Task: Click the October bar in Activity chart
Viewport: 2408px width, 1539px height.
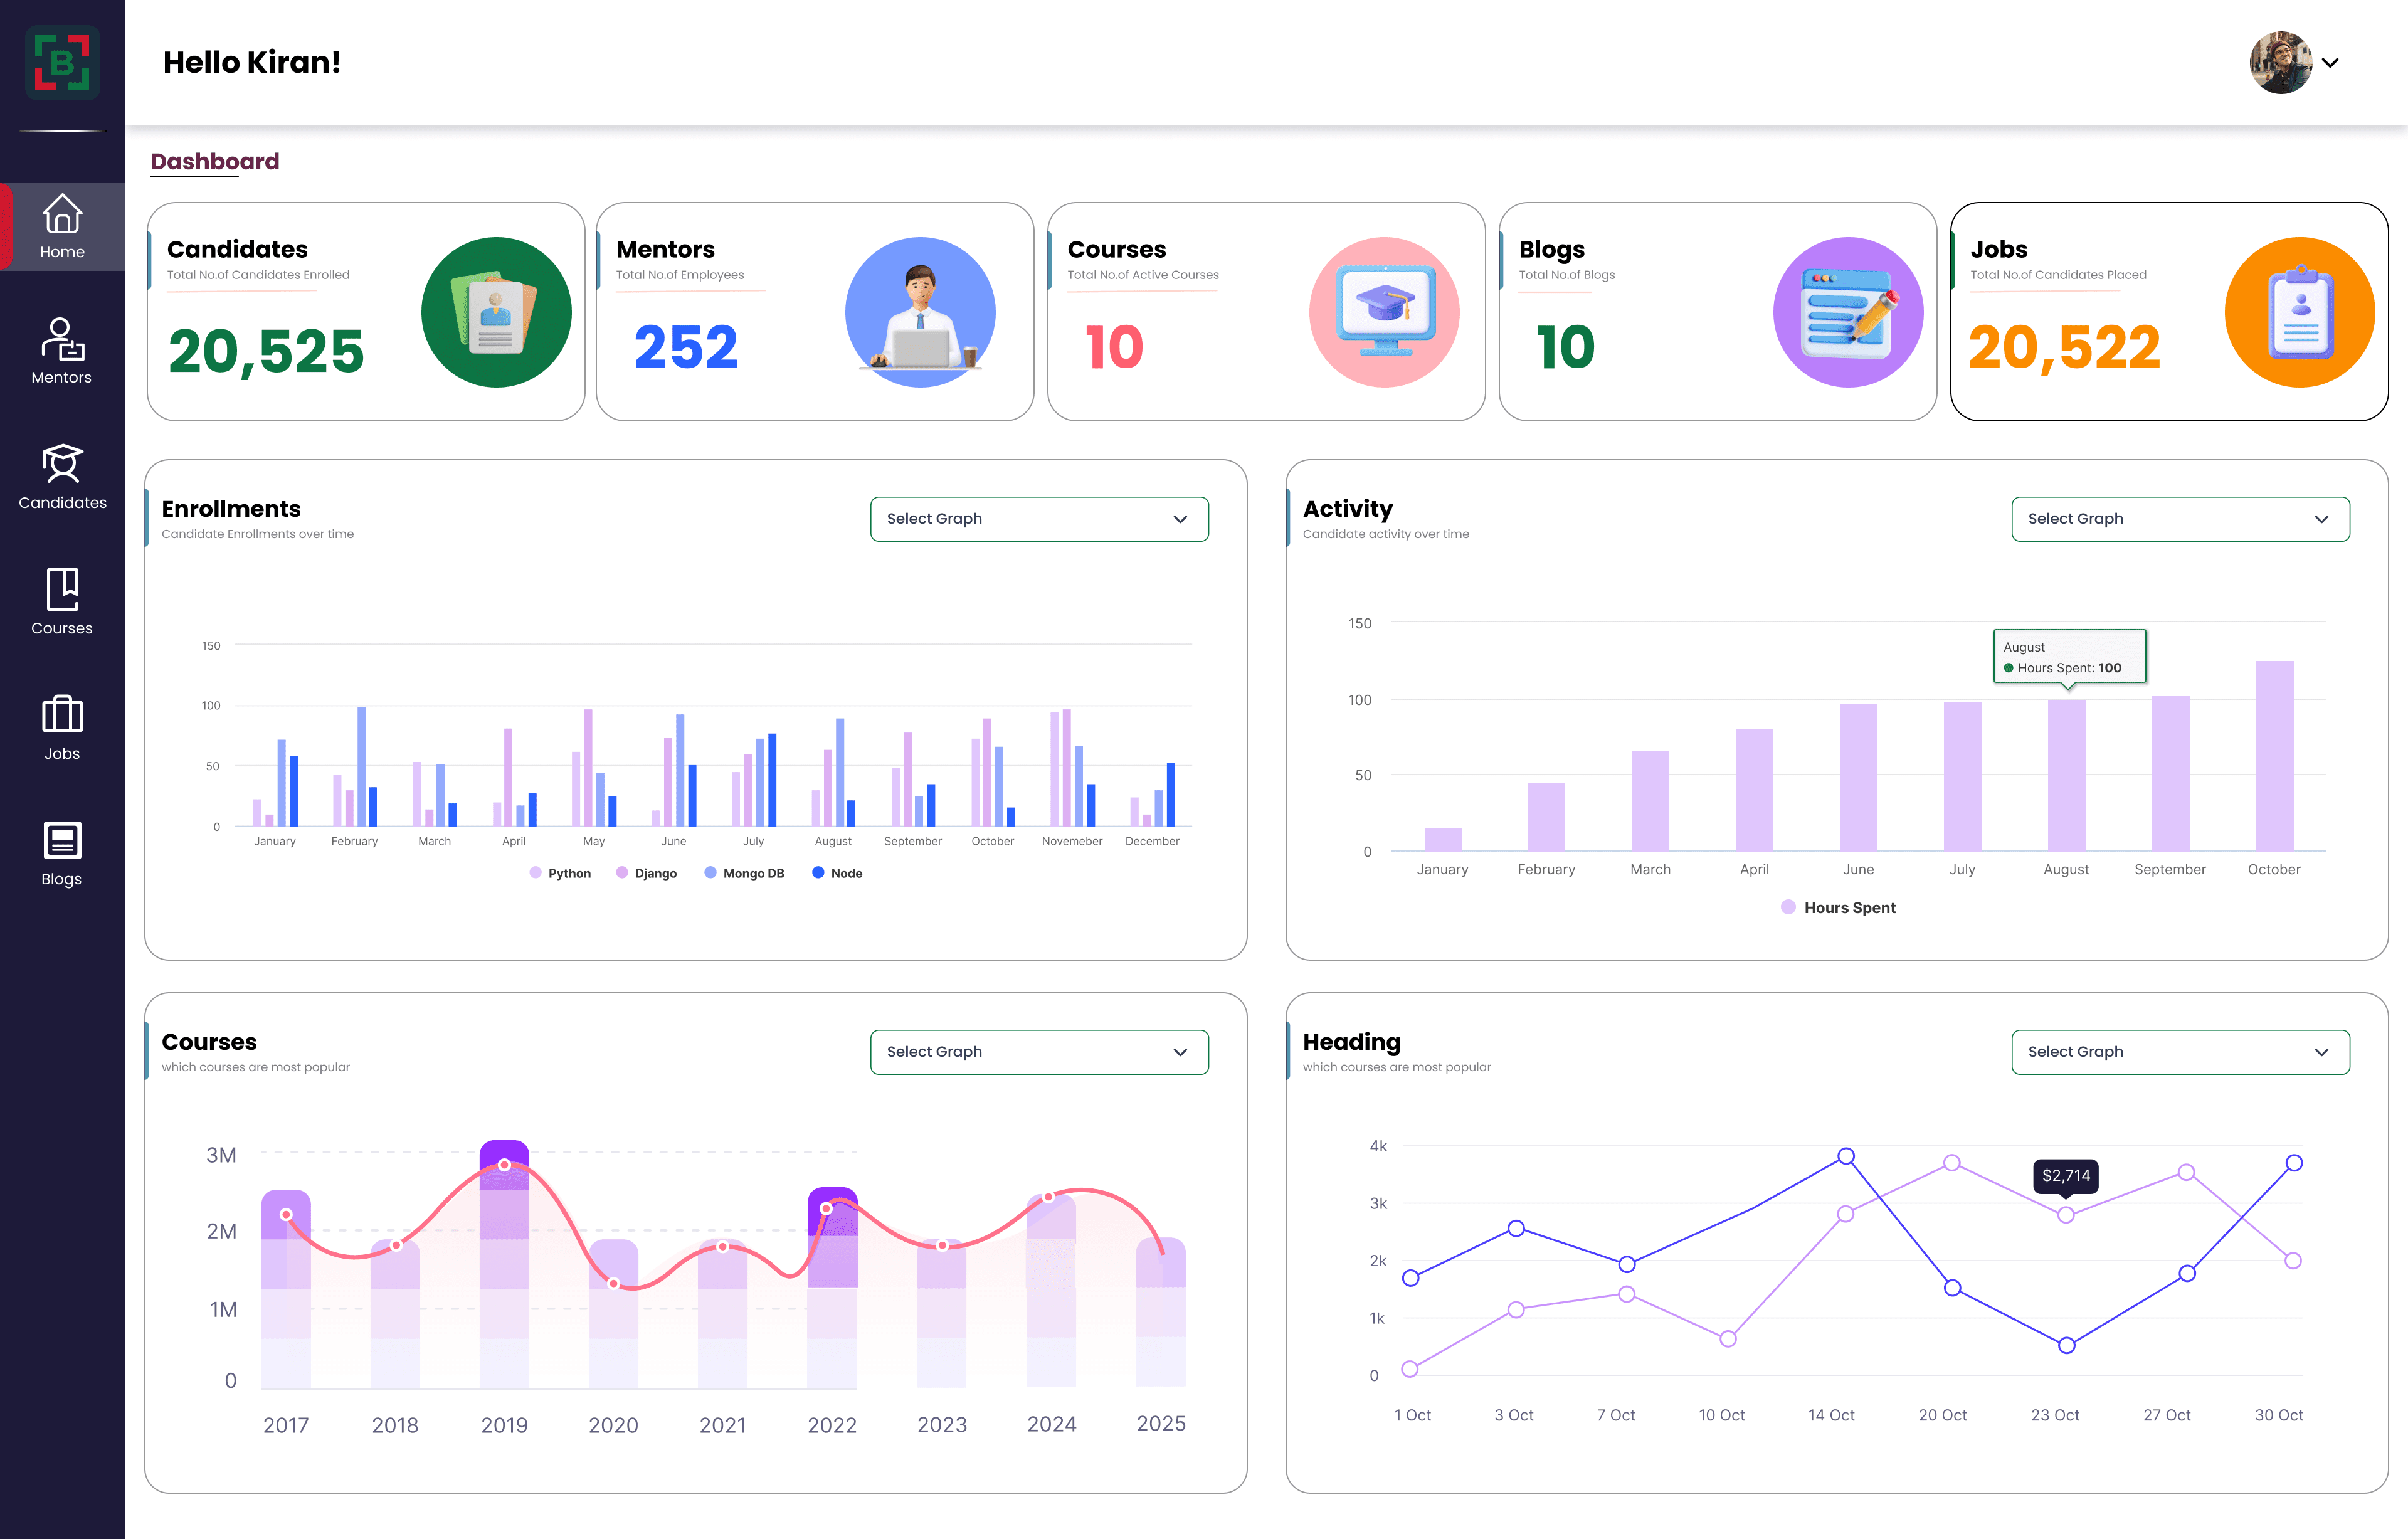Action: pos(2274,756)
